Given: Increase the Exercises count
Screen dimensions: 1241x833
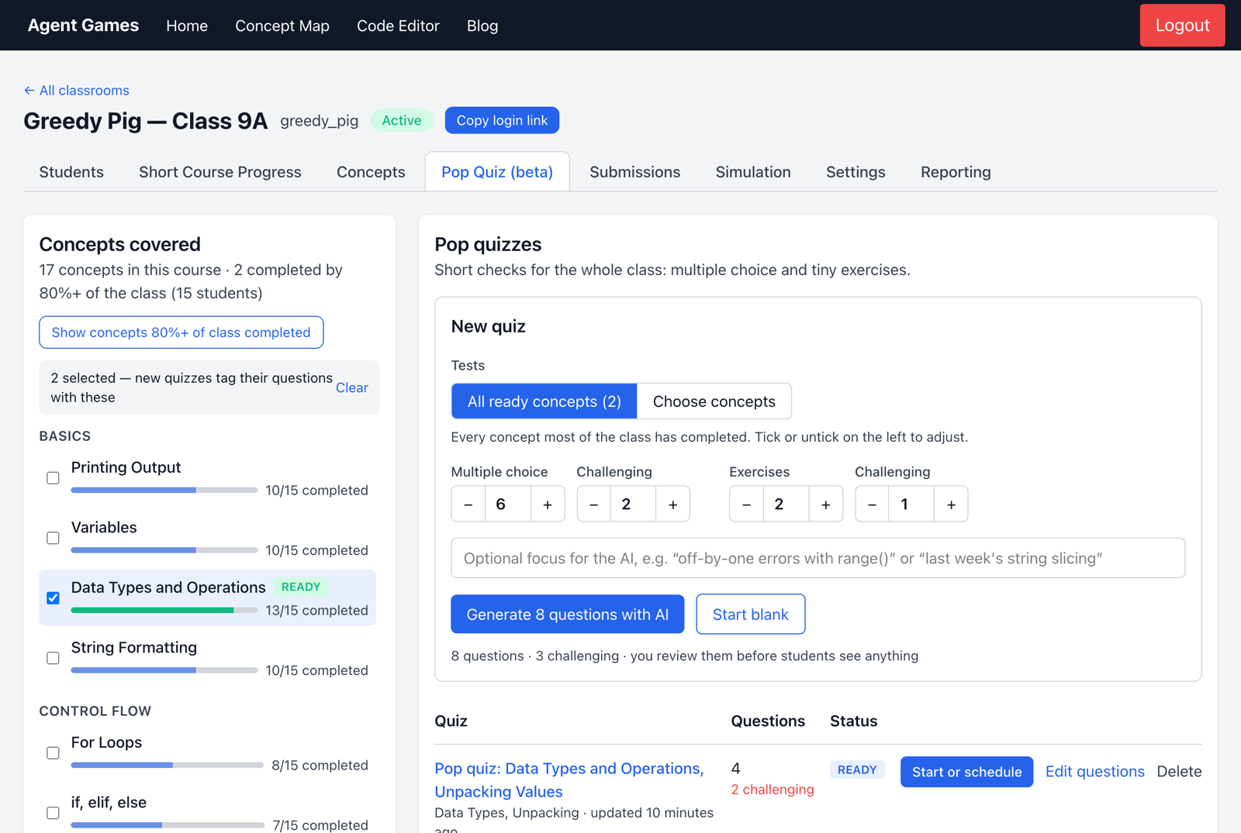Looking at the screenshot, I should [x=826, y=504].
